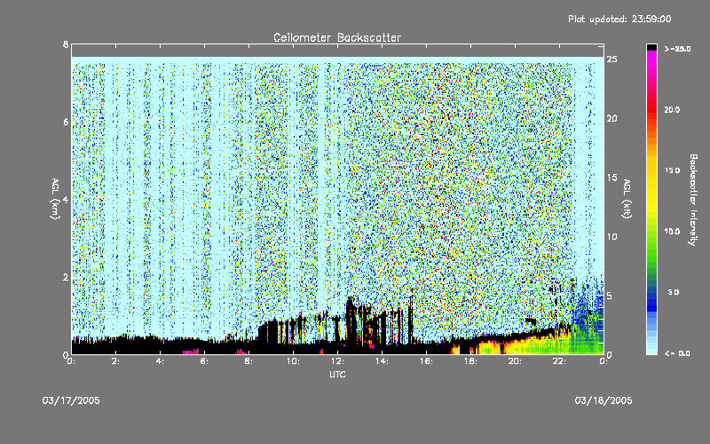Screen dimensions: 710x444
Task: Click the right axis value 5 kft
Action: point(610,296)
